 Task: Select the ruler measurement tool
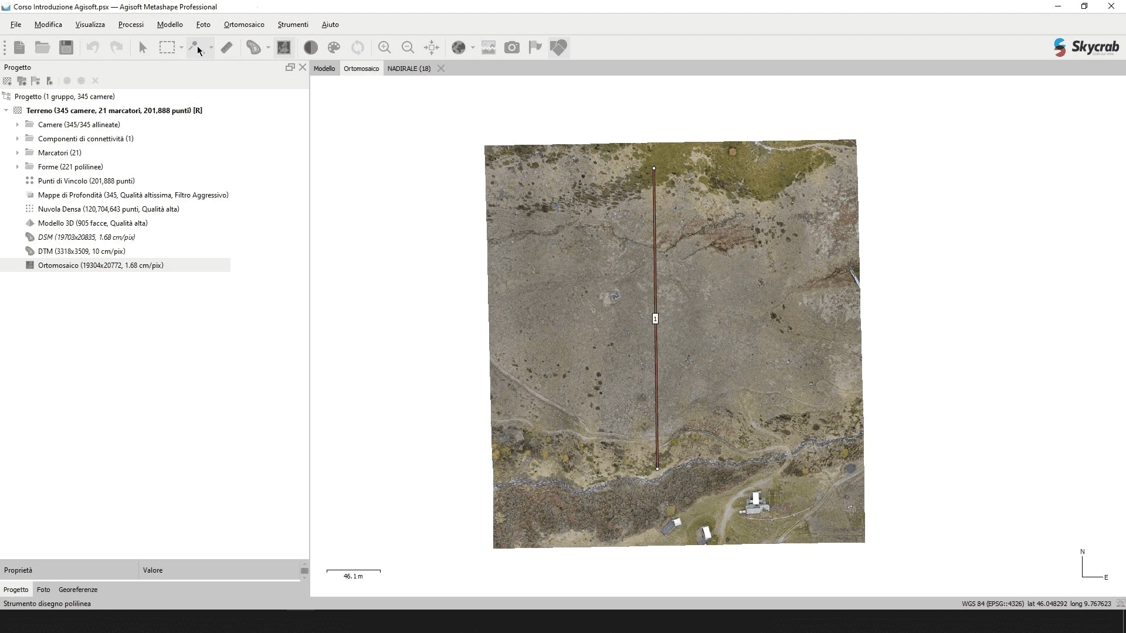[227, 47]
